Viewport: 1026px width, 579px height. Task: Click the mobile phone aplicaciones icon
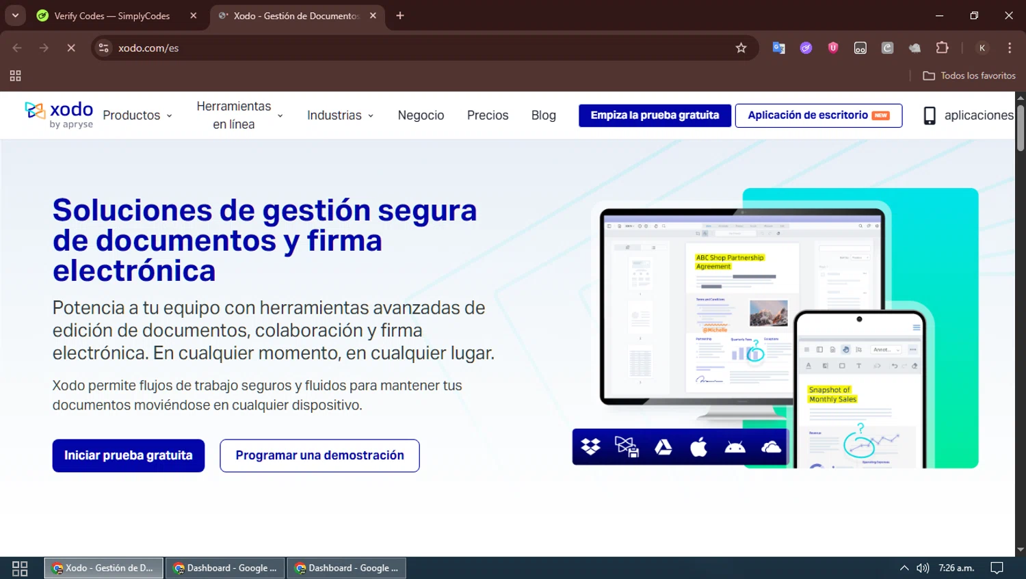click(x=929, y=116)
